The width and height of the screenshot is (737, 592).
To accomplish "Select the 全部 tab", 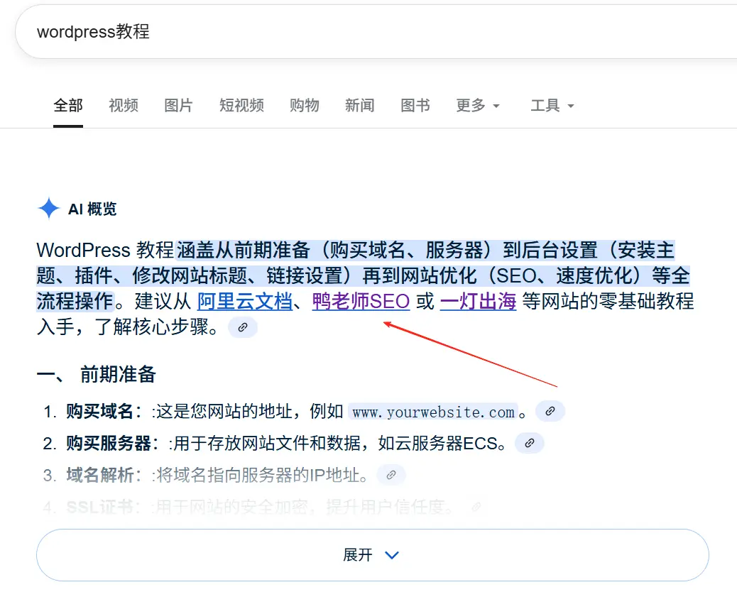I will (x=67, y=105).
